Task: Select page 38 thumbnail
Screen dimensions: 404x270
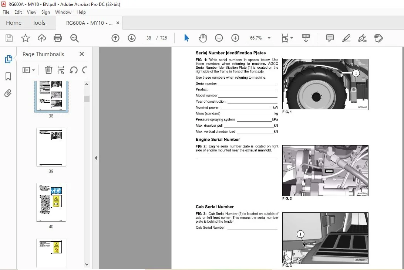Action: click(x=51, y=96)
